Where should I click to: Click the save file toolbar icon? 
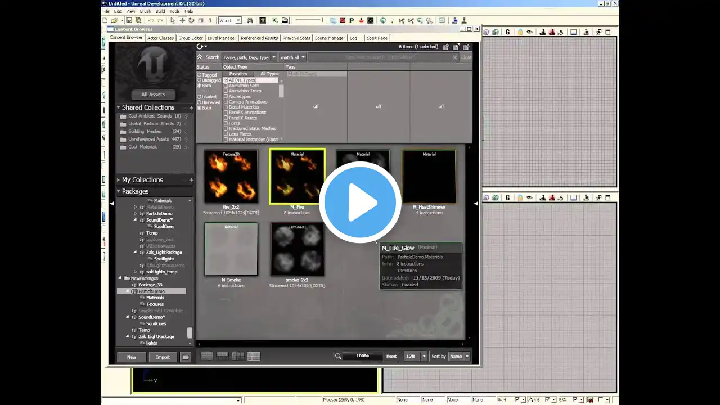pos(129,21)
